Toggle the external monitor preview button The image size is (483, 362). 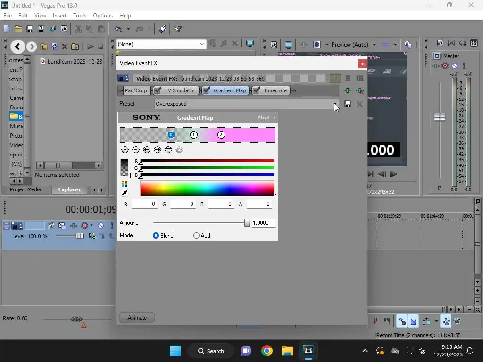click(288, 45)
